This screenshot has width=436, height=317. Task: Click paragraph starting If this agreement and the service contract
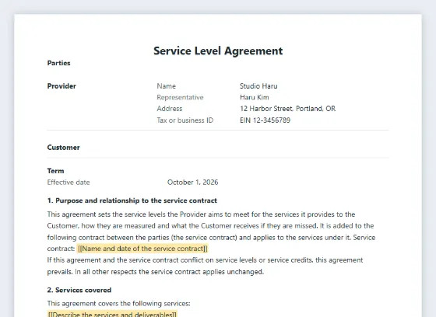[206, 266]
